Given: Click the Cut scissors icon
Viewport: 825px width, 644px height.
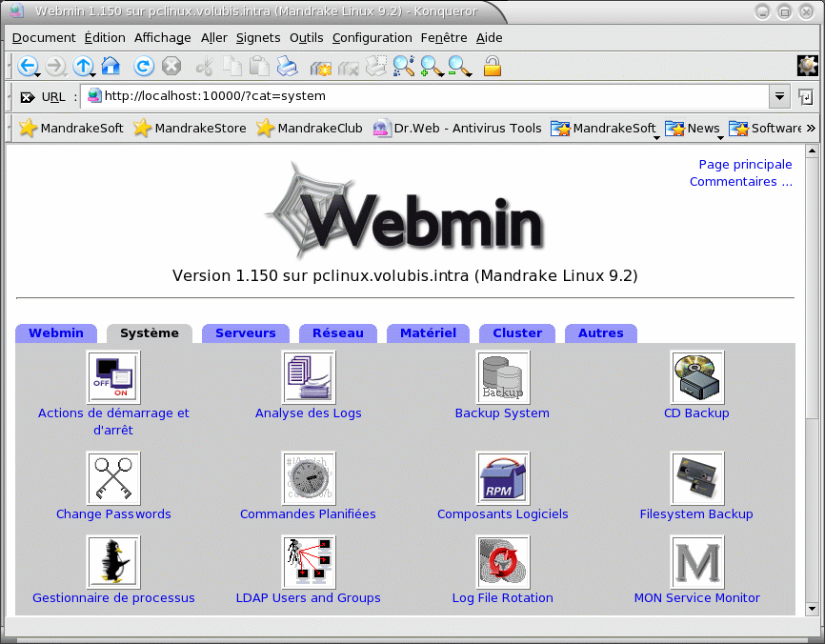Looking at the screenshot, I should [x=204, y=67].
